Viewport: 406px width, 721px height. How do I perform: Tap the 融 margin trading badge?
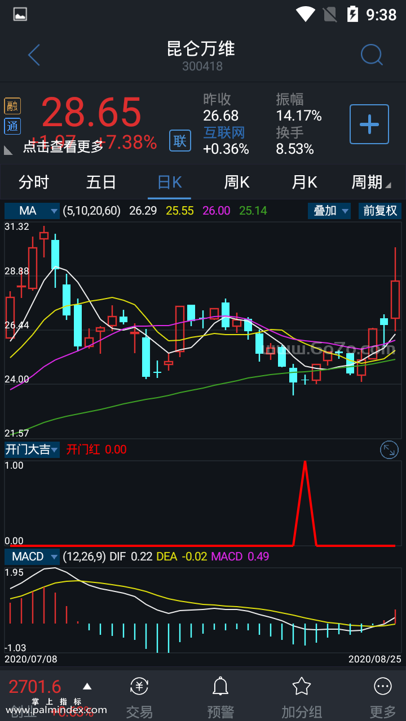12,106
